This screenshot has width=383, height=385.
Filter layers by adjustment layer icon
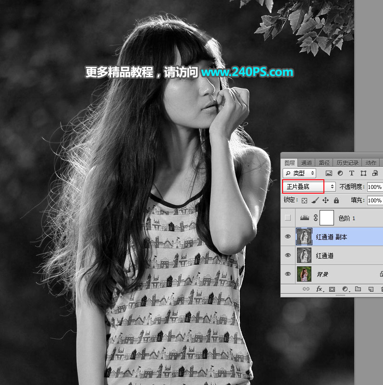(340, 174)
